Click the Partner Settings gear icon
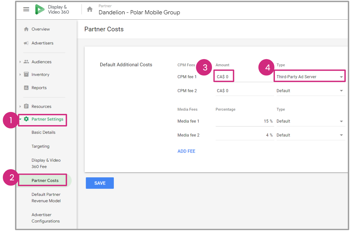This screenshot has height=232, width=355. point(26,119)
